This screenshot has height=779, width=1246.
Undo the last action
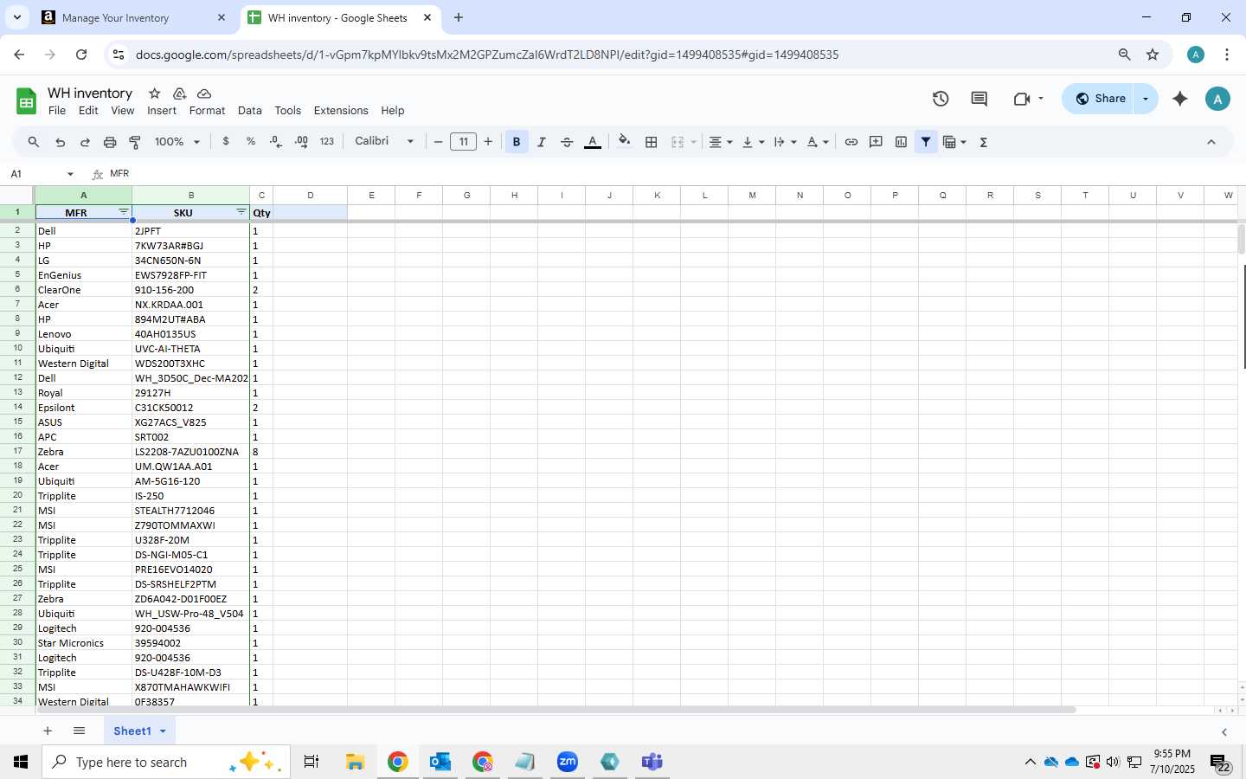60,142
